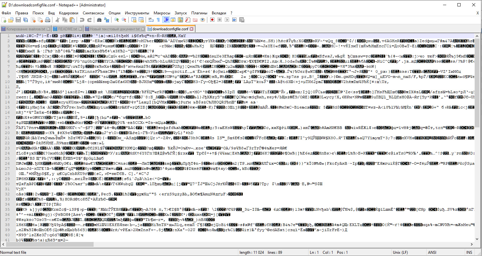Close the Новый текстовый документ.txt tab
The width and height of the screenshot is (482, 256).
(143, 29)
